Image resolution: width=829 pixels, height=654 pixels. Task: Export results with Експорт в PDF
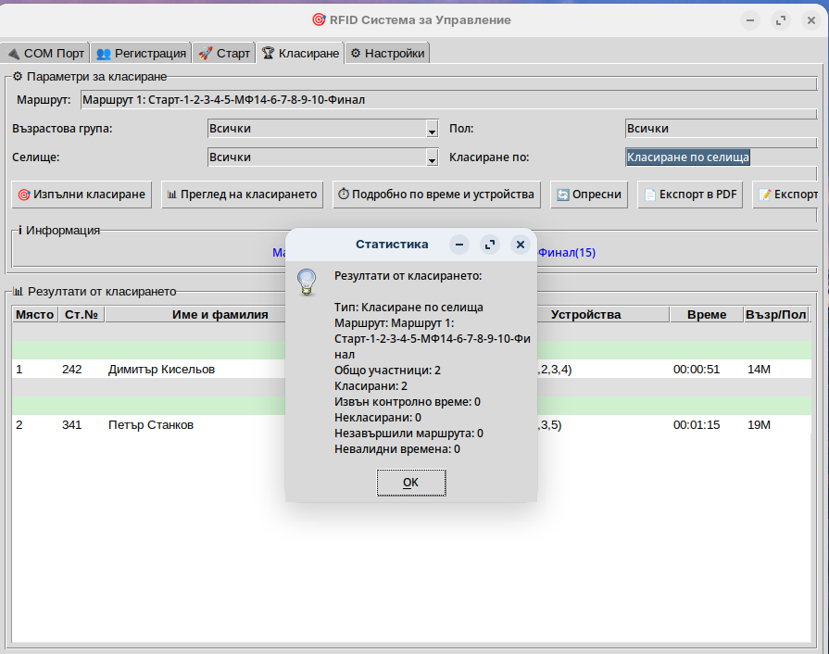pos(690,195)
